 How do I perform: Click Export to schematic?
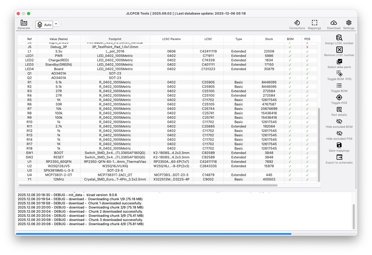coord(339,158)
